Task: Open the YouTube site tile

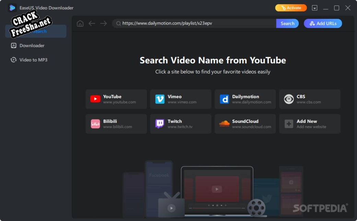Action: coord(116,99)
